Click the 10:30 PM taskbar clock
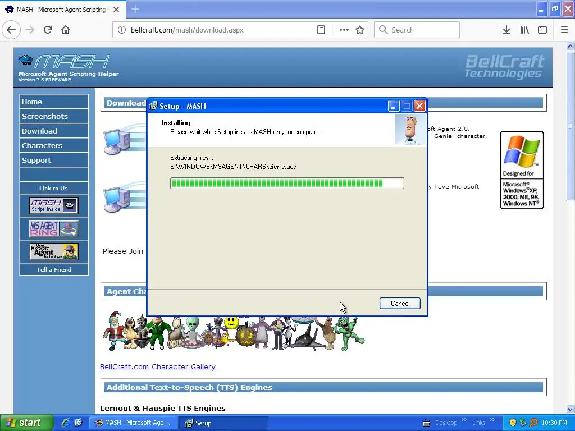 [554, 423]
